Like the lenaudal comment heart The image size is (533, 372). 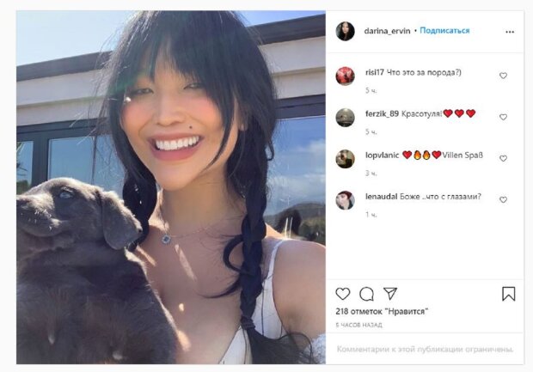point(503,200)
